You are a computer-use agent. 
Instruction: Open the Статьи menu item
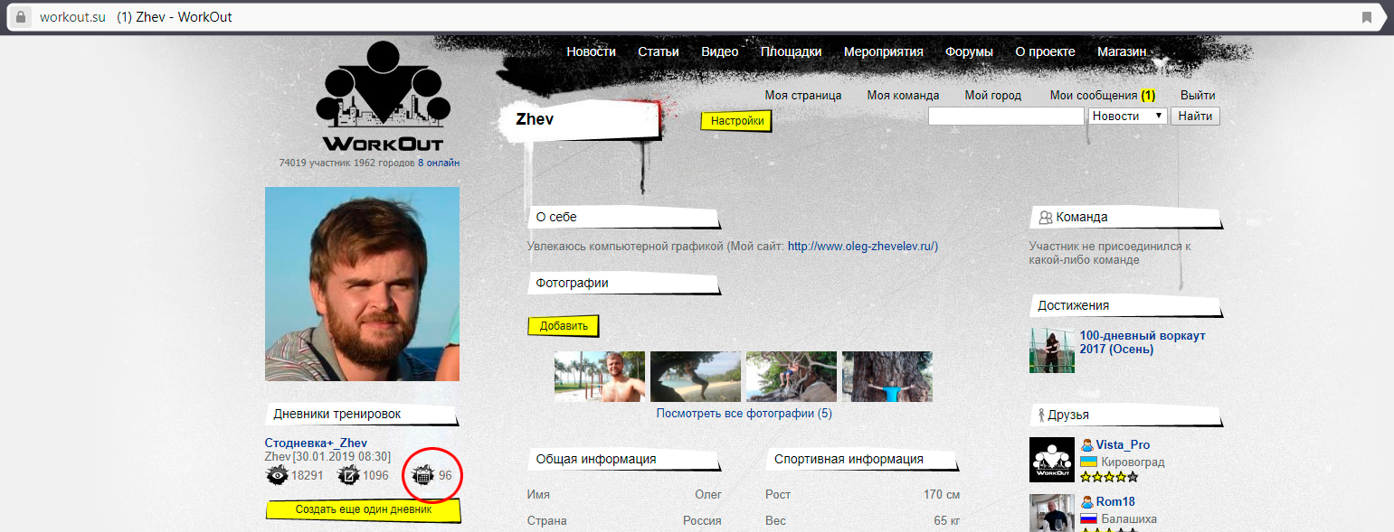658,51
